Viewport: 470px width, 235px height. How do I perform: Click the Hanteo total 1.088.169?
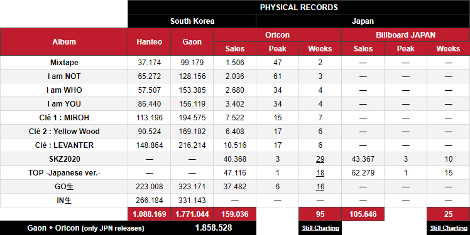pyautogui.click(x=150, y=214)
